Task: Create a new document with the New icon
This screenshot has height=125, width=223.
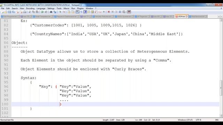Action: point(2,12)
